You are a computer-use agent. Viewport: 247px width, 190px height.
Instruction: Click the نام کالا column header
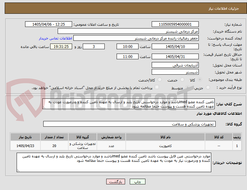pos(165,137)
